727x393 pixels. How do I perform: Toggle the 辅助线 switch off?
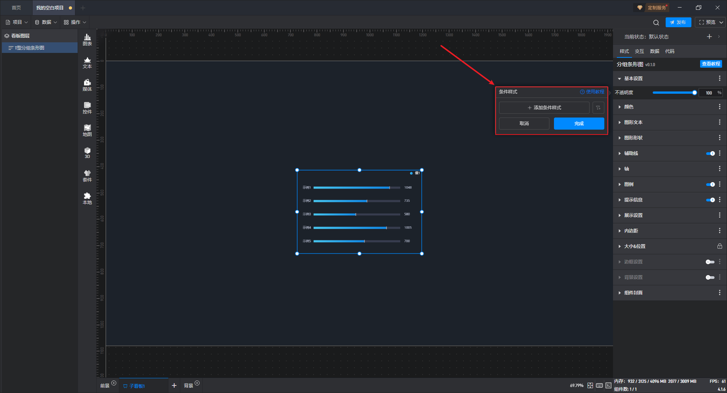coord(710,153)
